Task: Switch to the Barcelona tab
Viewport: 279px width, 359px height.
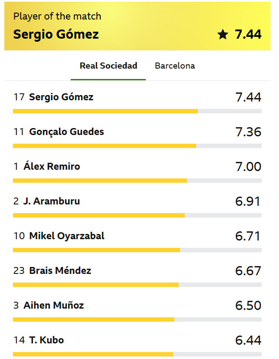Action: [x=175, y=66]
